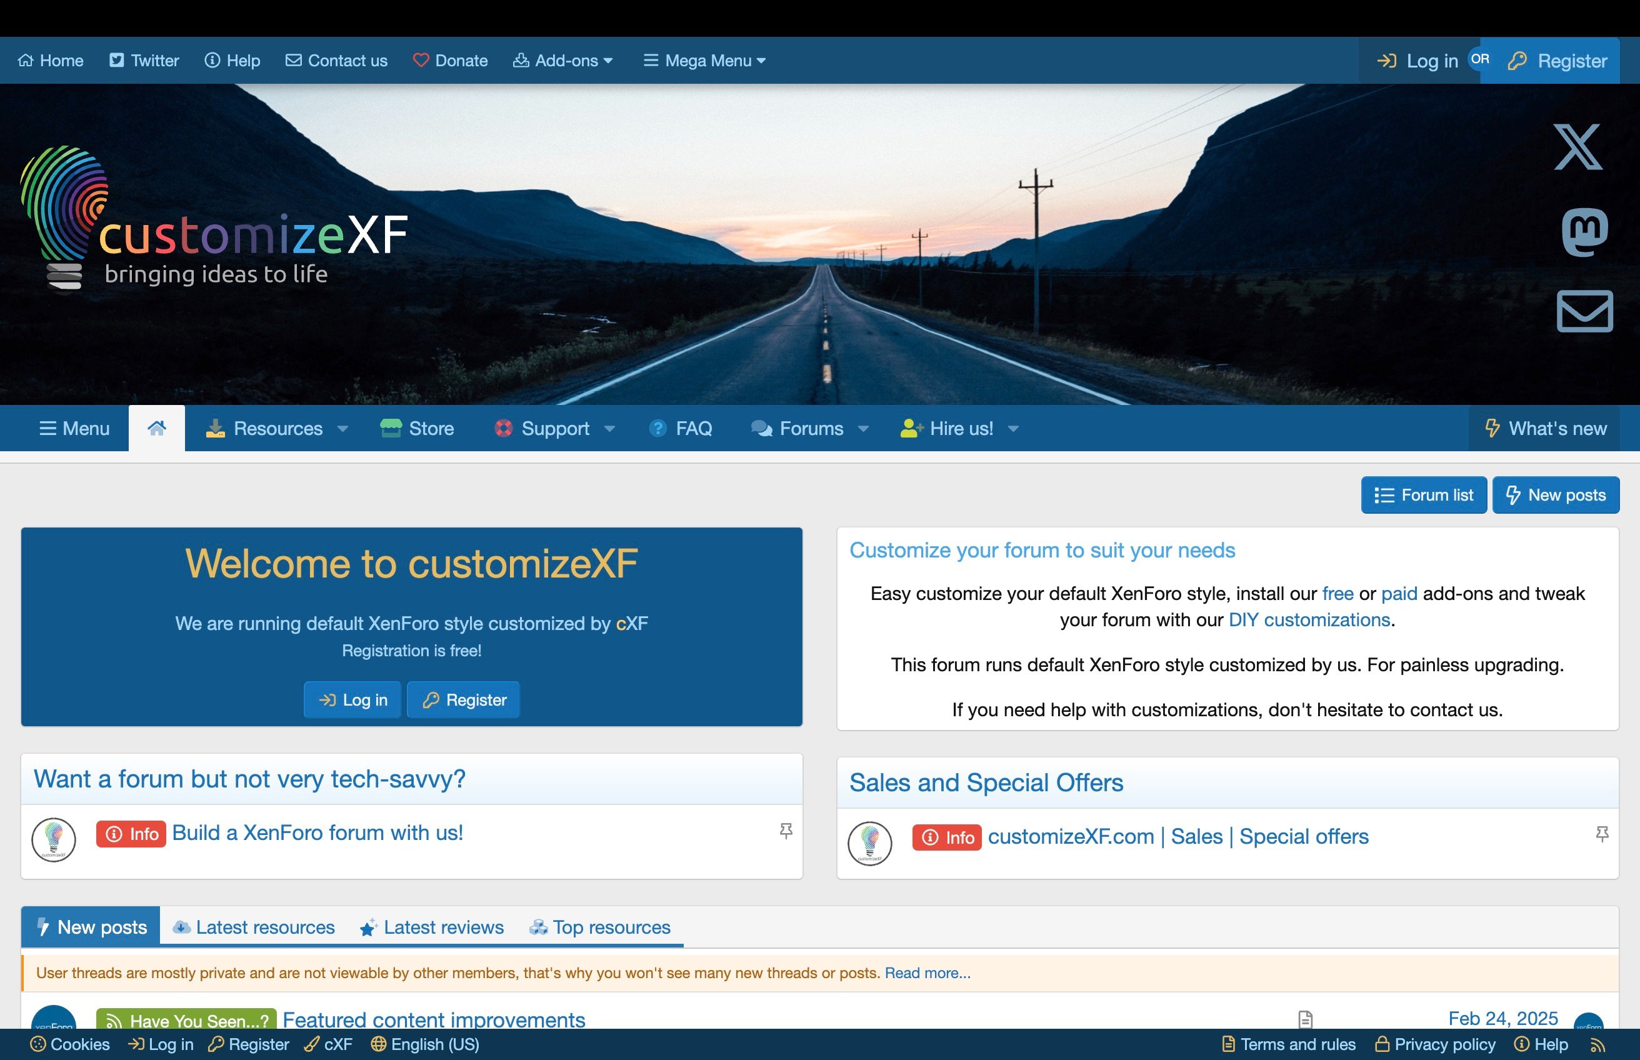The image size is (1640, 1060).
Task: Open FAQ nav item
Action: [680, 428]
